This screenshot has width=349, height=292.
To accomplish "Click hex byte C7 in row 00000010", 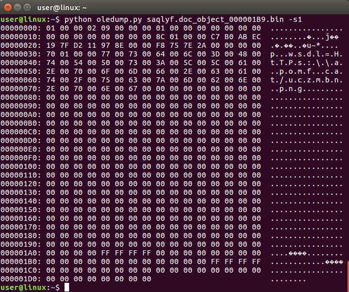I will [x=215, y=37].
